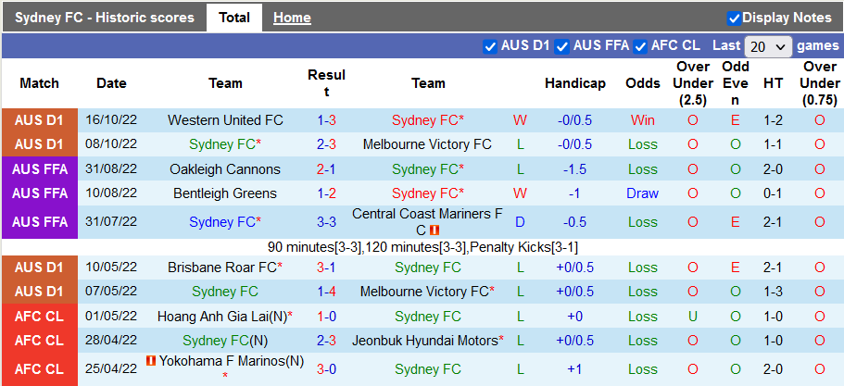Click the penalty kicks note line
The height and width of the screenshot is (386, 844).
[422, 247]
